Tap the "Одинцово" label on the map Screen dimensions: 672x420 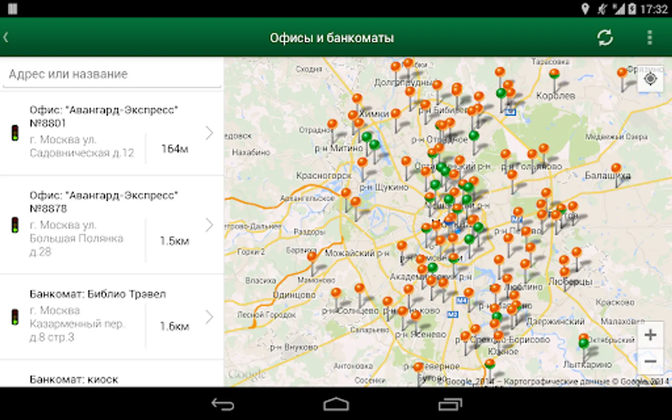pyautogui.click(x=294, y=295)
